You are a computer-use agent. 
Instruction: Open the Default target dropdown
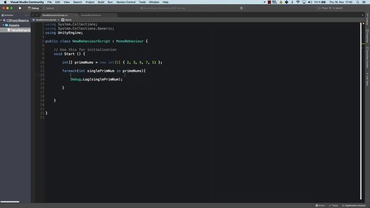tap(49, 8)
